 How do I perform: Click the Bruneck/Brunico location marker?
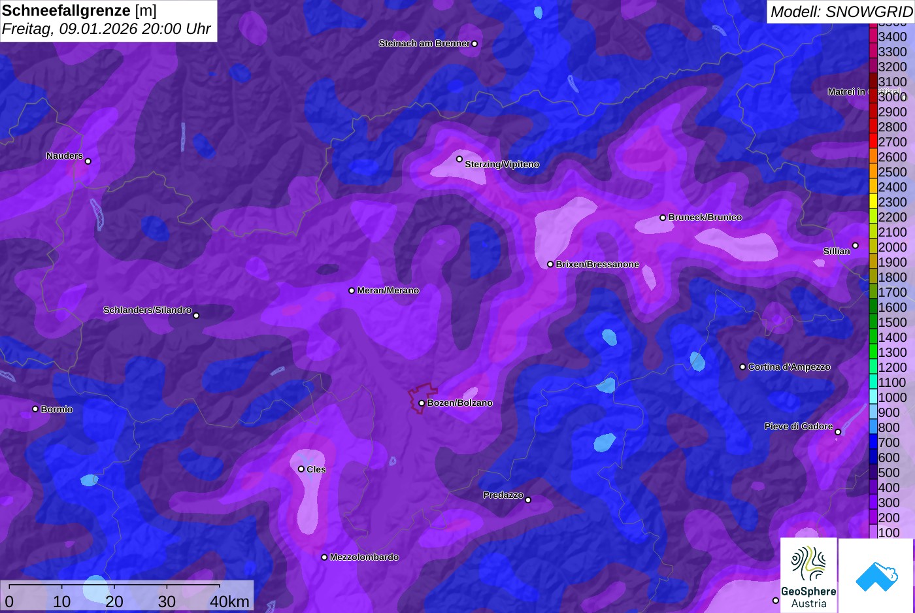(x=663, y=218)
